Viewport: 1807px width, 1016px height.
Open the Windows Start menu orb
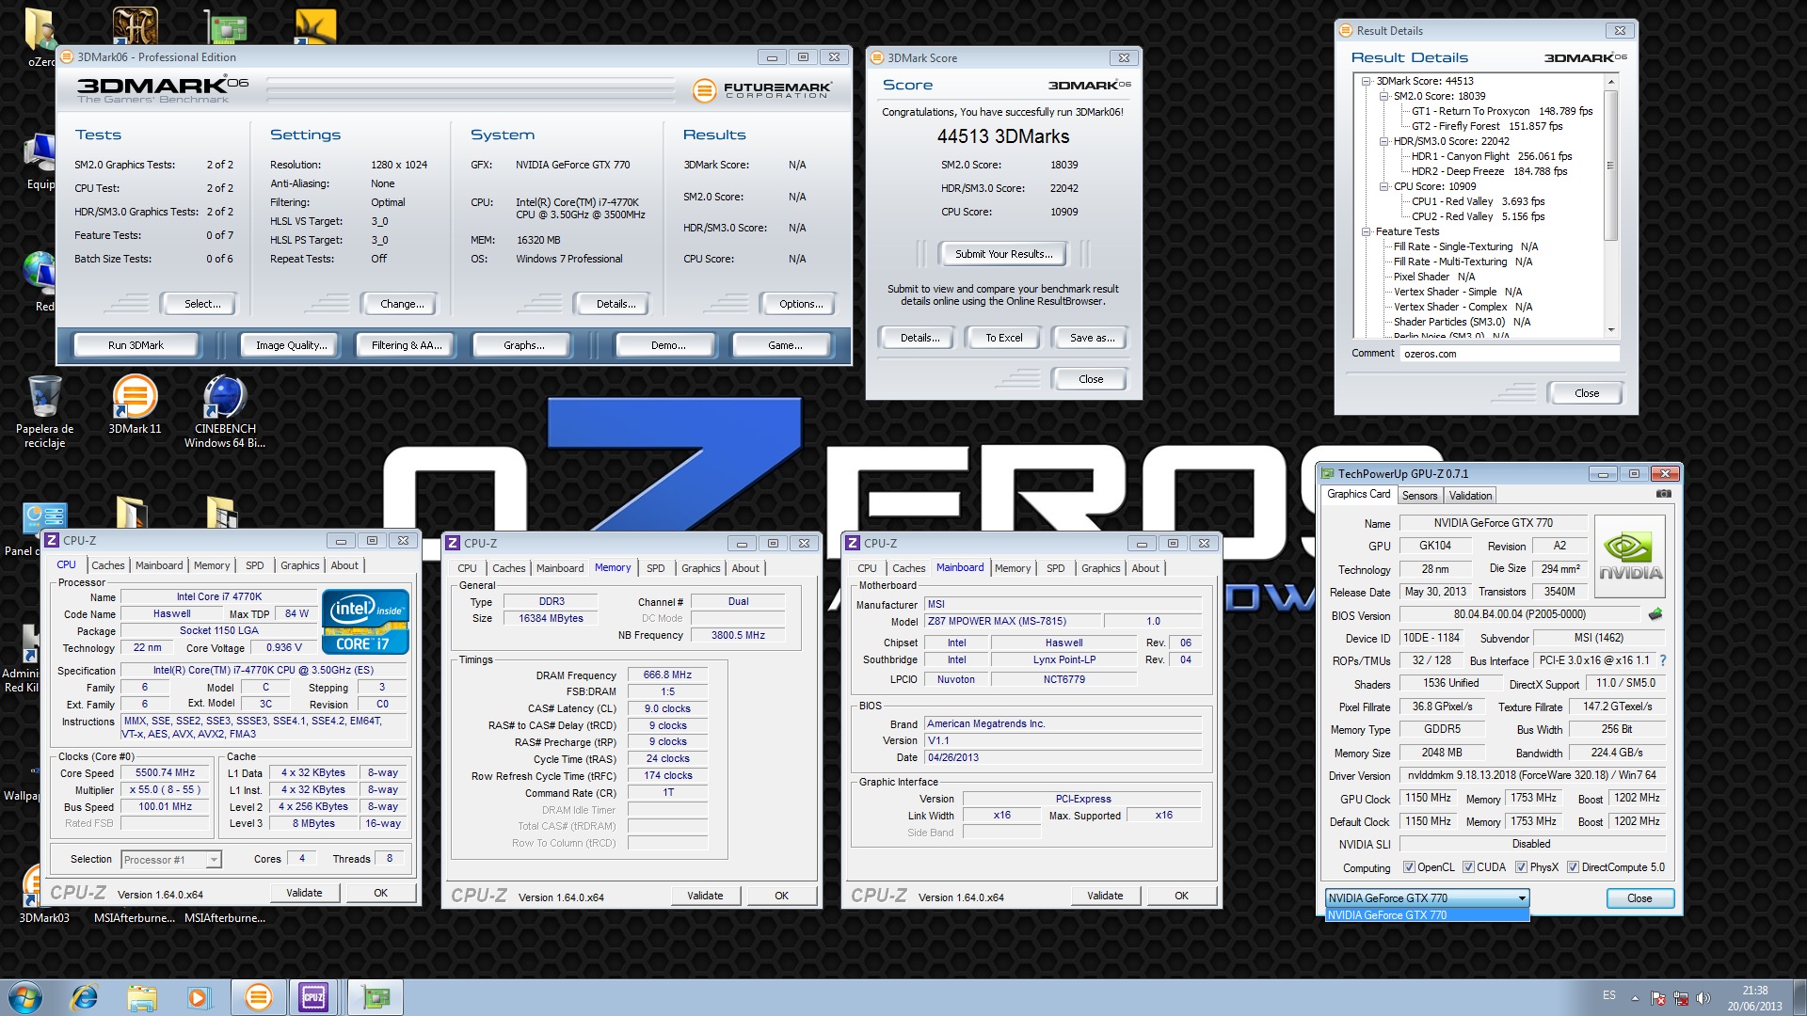[24, 997]
